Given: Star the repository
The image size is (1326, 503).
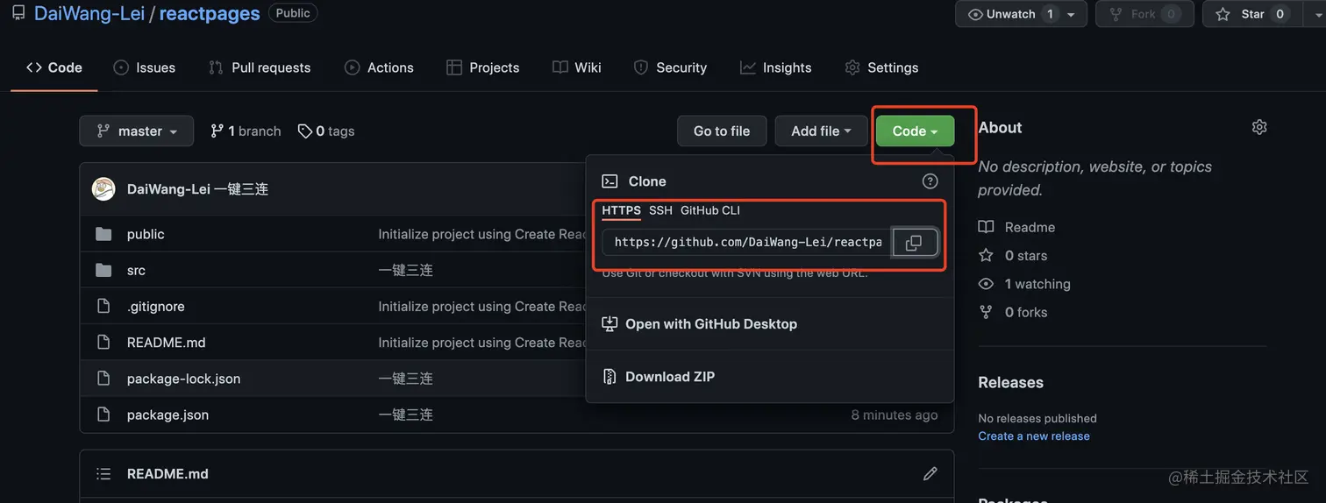Looking at the screenshot, I should 1251,14.
